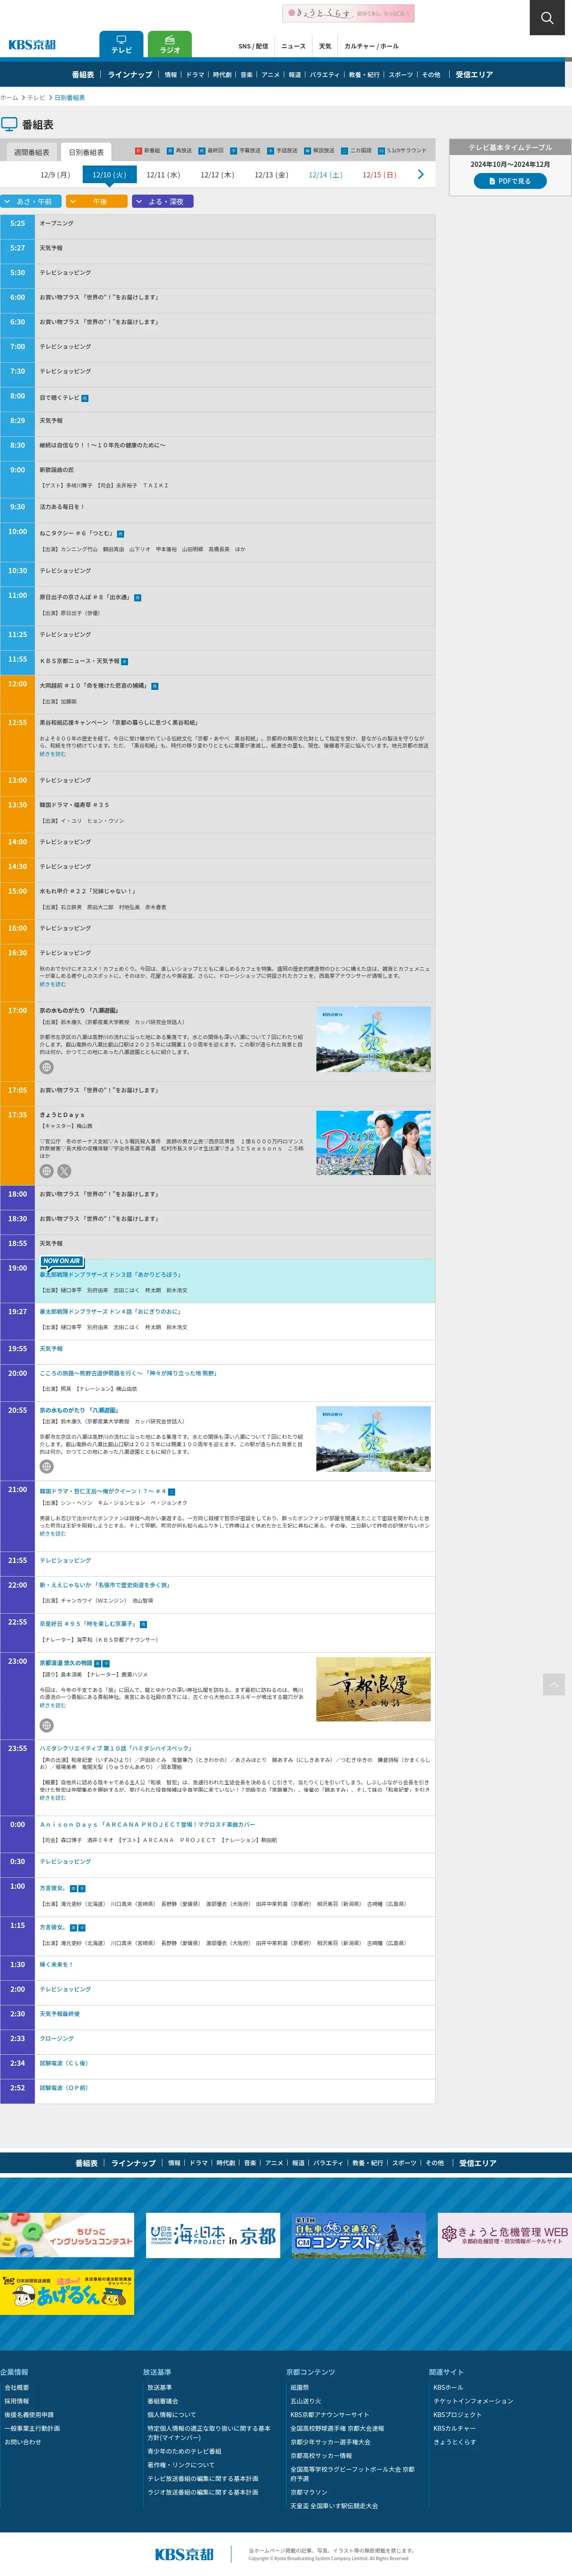
Task: Click the KBS京都 logo in the header
Action: point(32,45)
